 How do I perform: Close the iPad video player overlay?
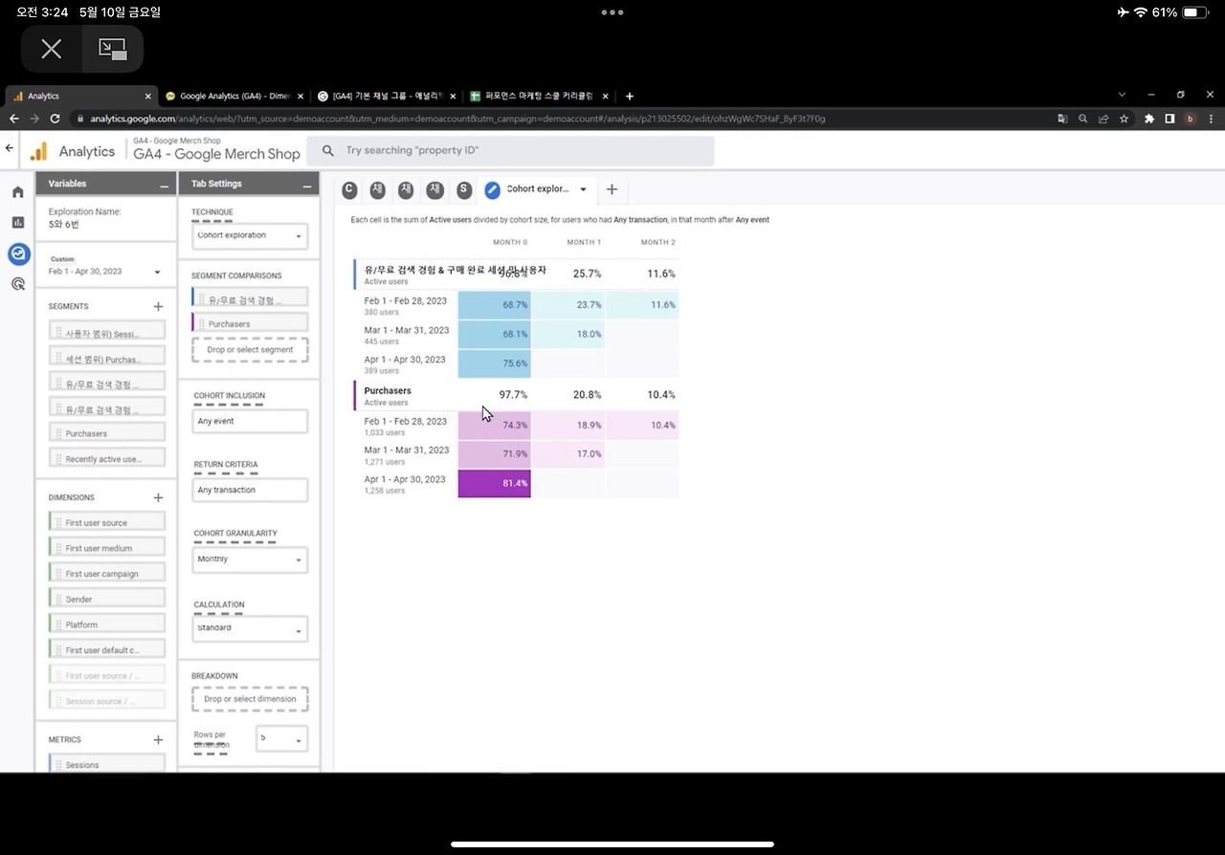click(52, 50)
